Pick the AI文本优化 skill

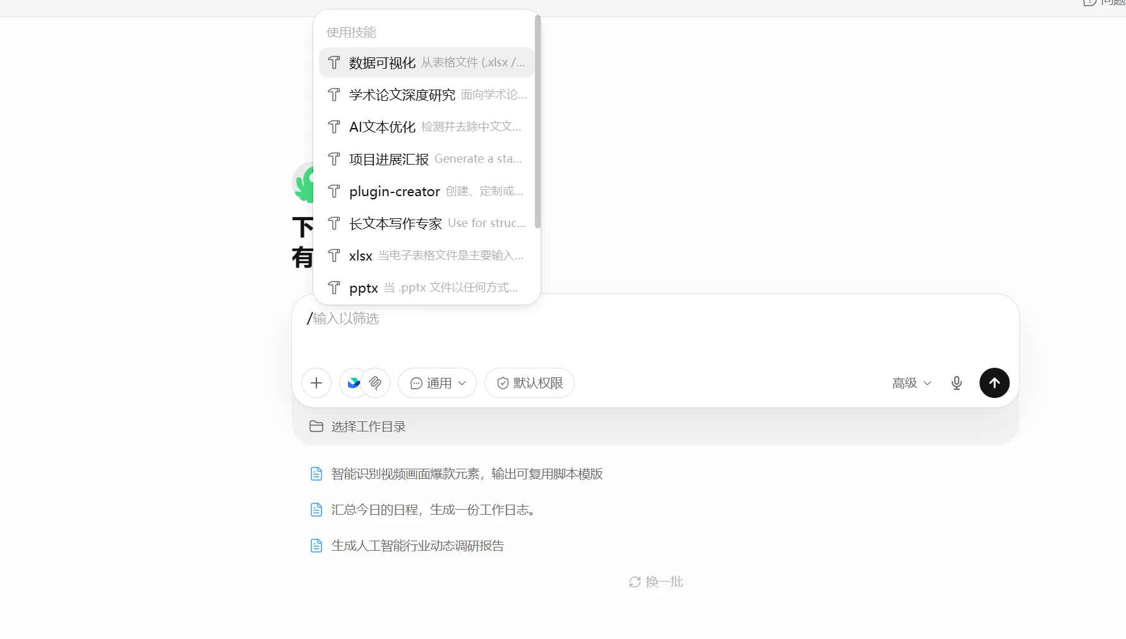pos(426,127)
